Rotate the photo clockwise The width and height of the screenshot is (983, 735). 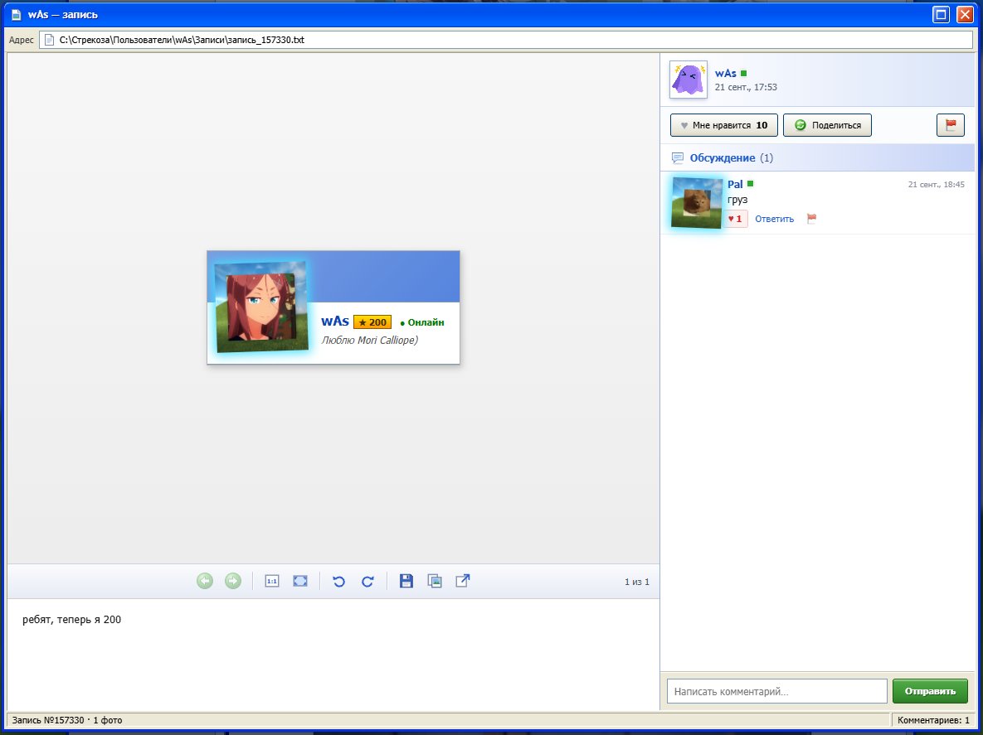click(367, 581)
